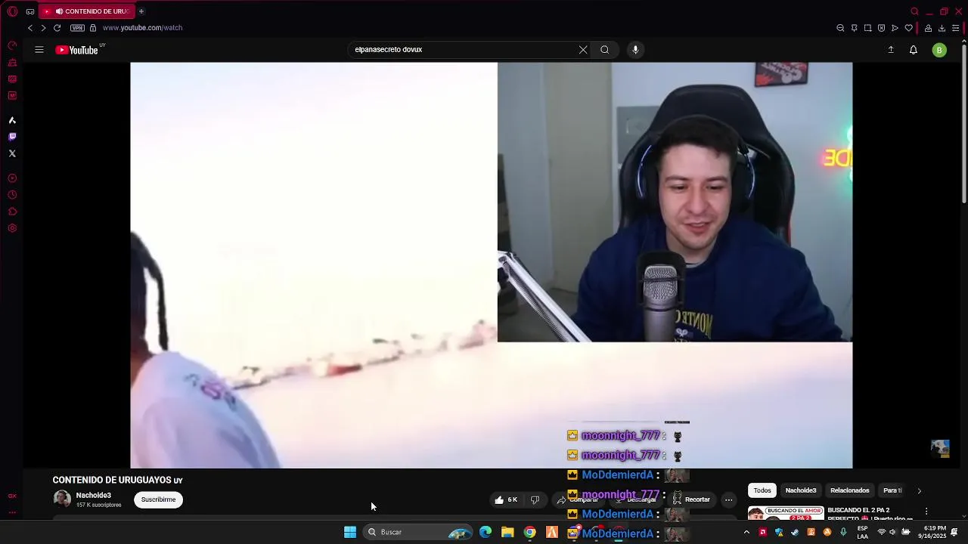Like the video, 6 K thumbs up
This screenshot has width=968, height=544.
coord(506,499)
